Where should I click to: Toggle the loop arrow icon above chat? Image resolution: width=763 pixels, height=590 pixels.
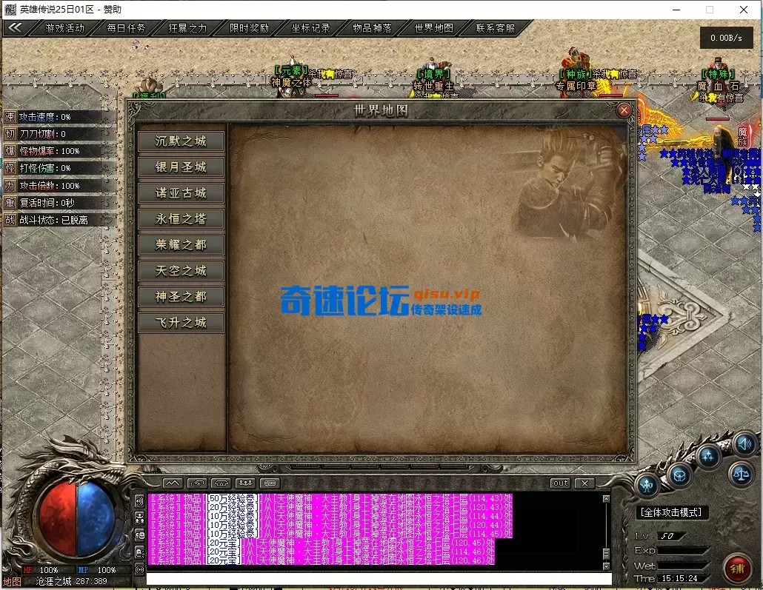[199, 483]
